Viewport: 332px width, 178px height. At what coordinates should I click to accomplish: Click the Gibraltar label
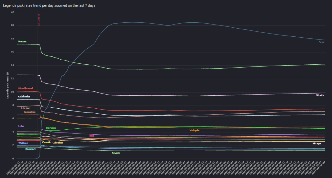[58, 143]
